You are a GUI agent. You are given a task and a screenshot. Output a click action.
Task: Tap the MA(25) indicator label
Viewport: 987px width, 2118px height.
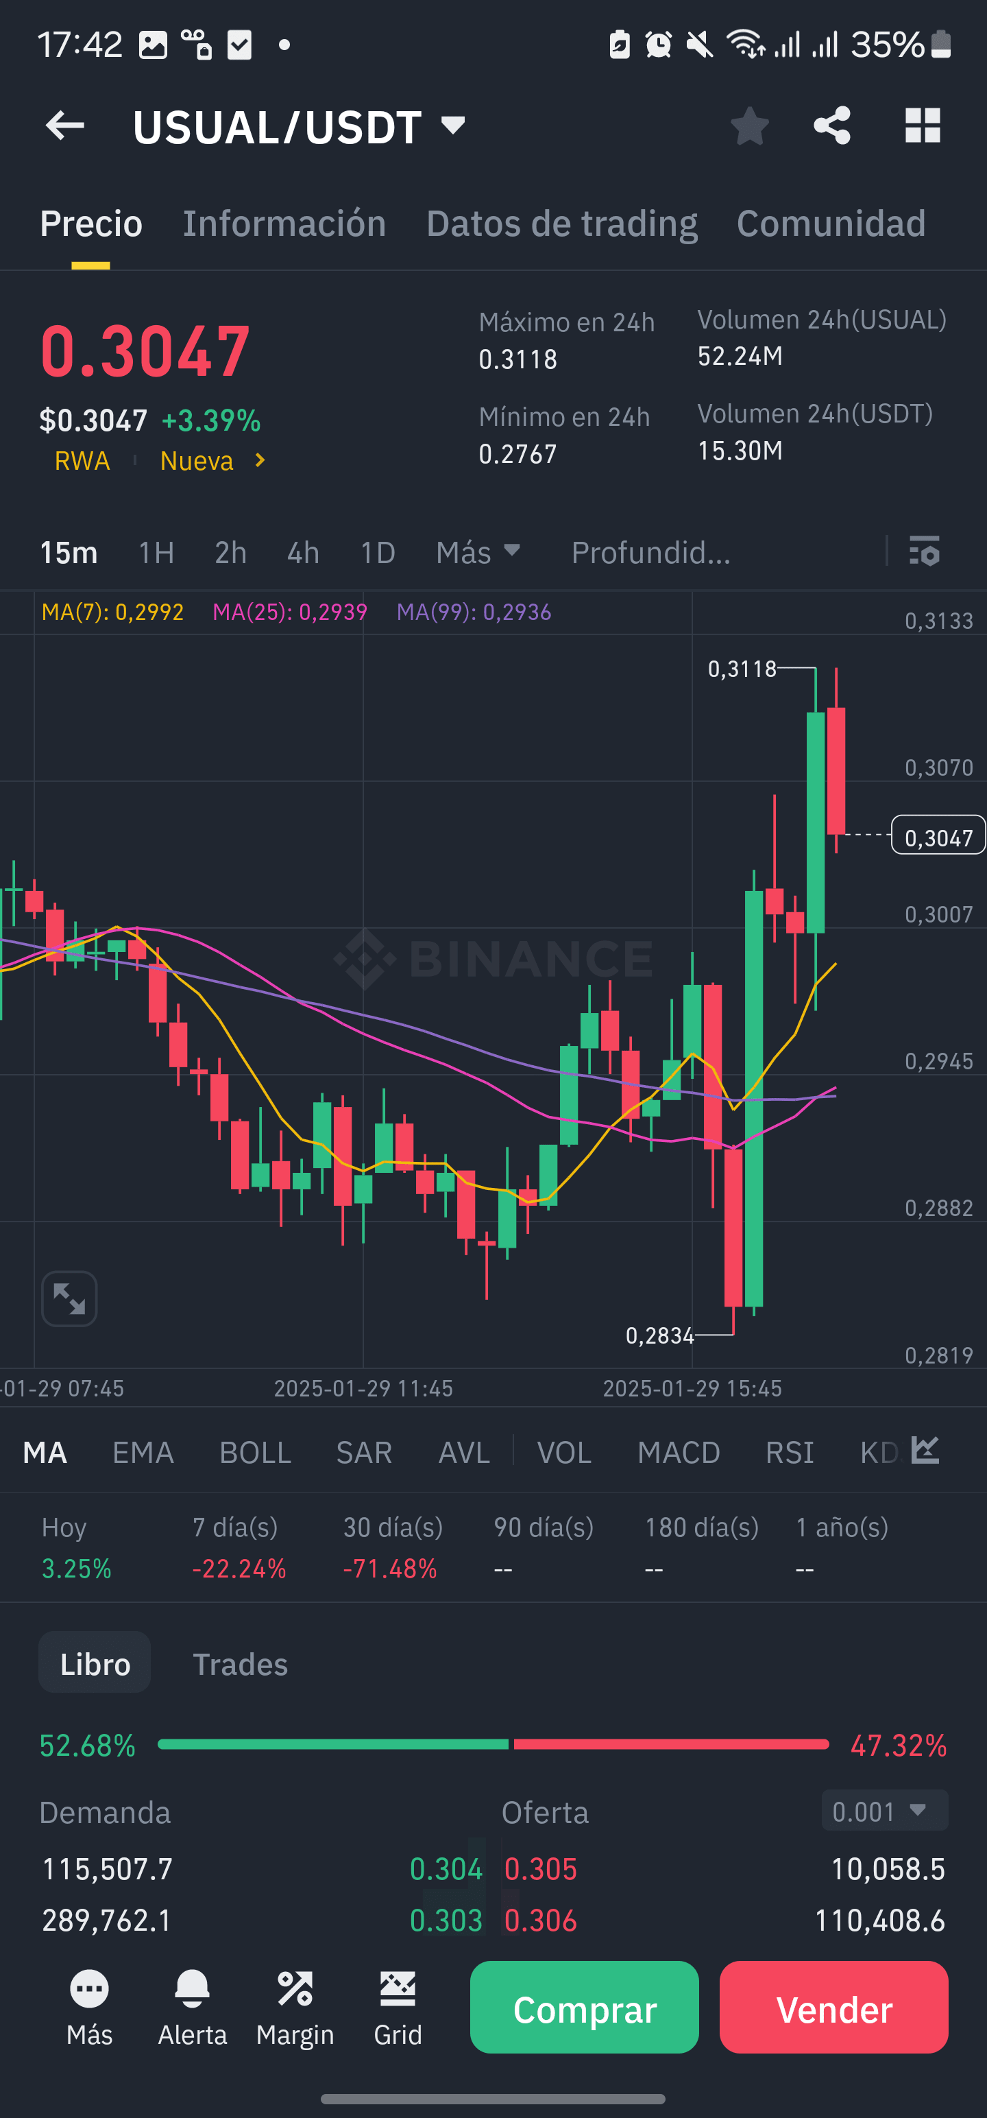pyautogui.click(x=289, y=612)
